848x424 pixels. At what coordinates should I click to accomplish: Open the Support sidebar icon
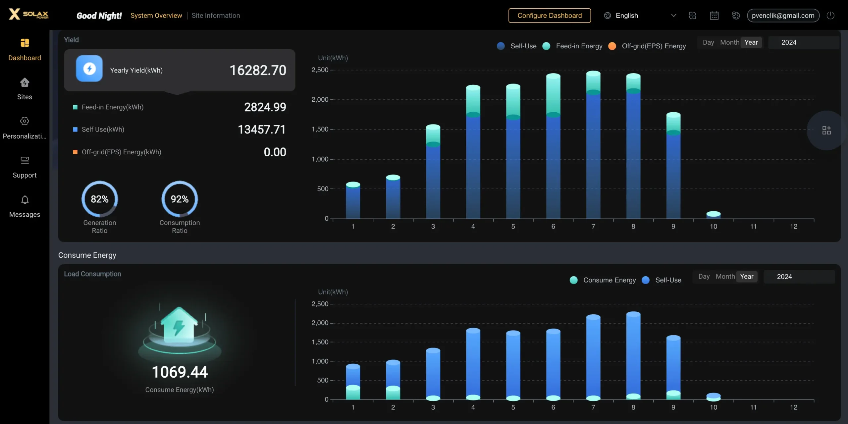pos(25,161)
